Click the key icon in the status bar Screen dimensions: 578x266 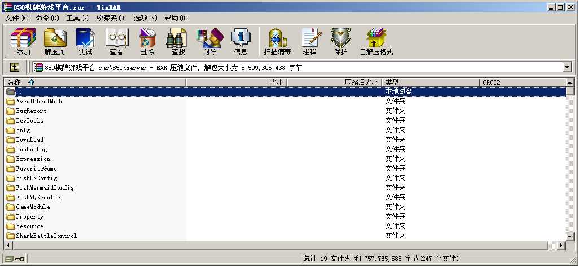[x=20, y=259]
